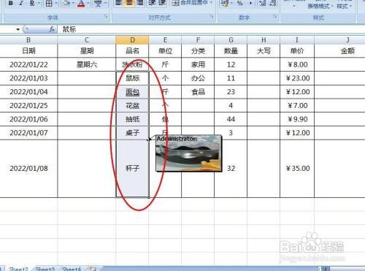This screenshot has width=365, height=271.
Task: Select cell containing 食品
Action: [198, 92]
